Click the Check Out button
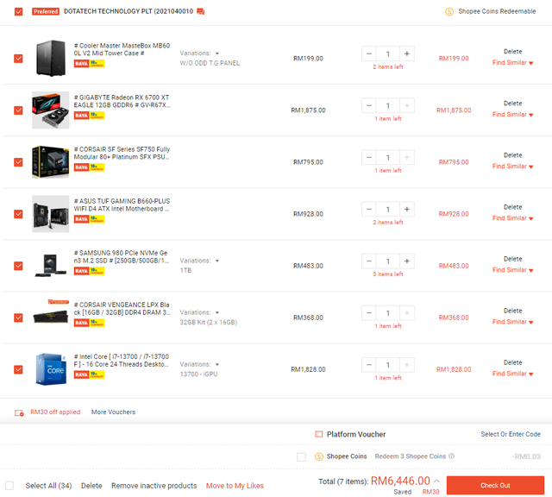 point(495,486)
